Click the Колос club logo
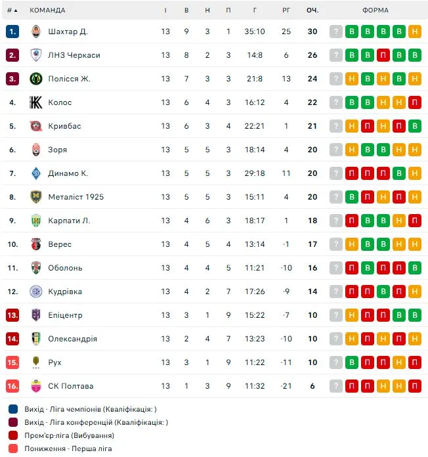Screen dimensions: 428x457 [x=36, y=102]
